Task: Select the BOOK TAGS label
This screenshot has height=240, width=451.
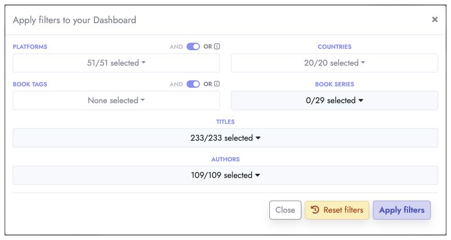Action: point(30,84)
